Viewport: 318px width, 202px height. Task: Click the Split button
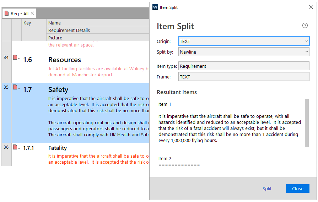coord(267,189)
